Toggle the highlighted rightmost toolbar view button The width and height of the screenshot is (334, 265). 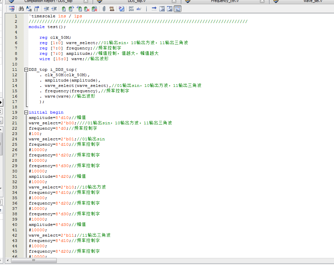click(178, 9)
